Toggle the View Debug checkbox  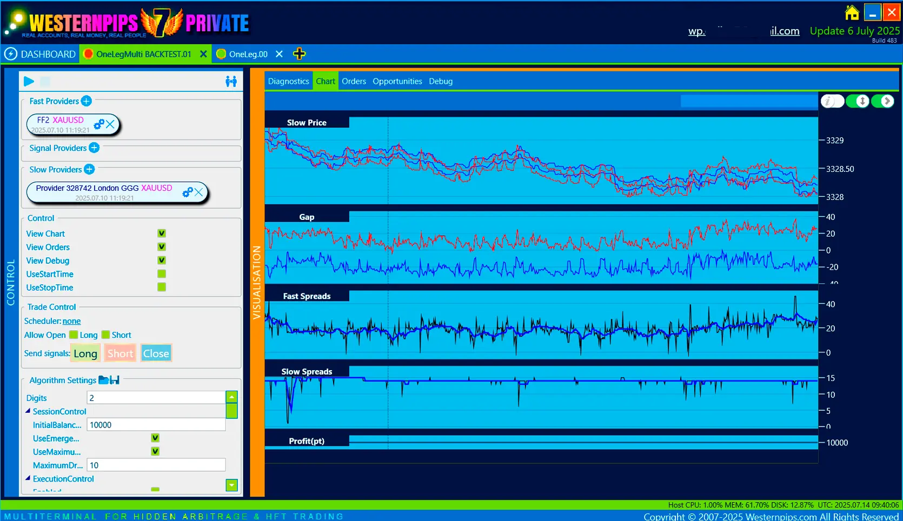point(162,260)
